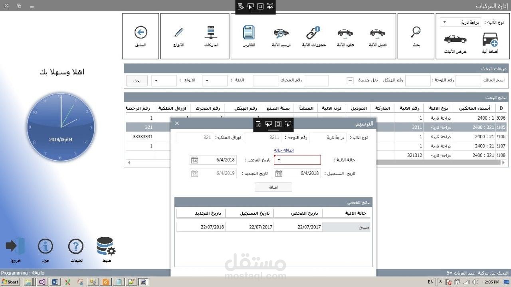Viewport: 511px width, 287px height.
Task: Show the hidden tray icons chevron
Action: pos(441,282)
